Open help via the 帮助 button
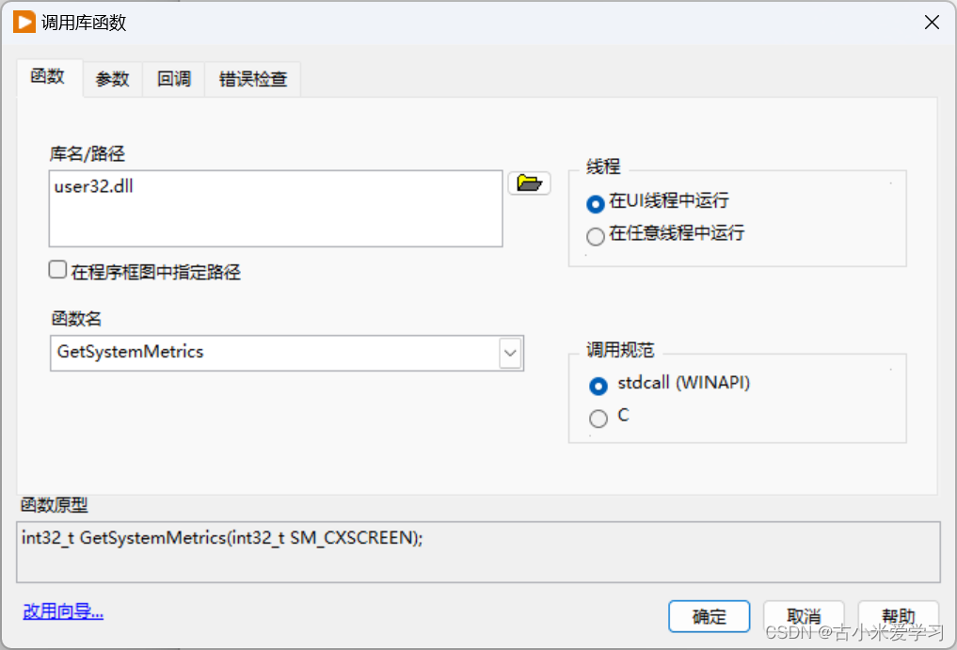Screen dimensions: 957x650 click(897, 616)
